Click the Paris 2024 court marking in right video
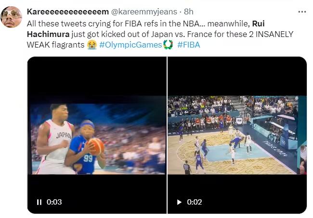The width and height of the screenshot is (313, 218). (x=275, y=148)
